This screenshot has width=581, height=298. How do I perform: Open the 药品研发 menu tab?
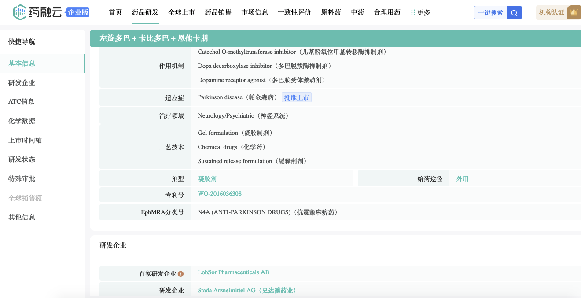145,12
